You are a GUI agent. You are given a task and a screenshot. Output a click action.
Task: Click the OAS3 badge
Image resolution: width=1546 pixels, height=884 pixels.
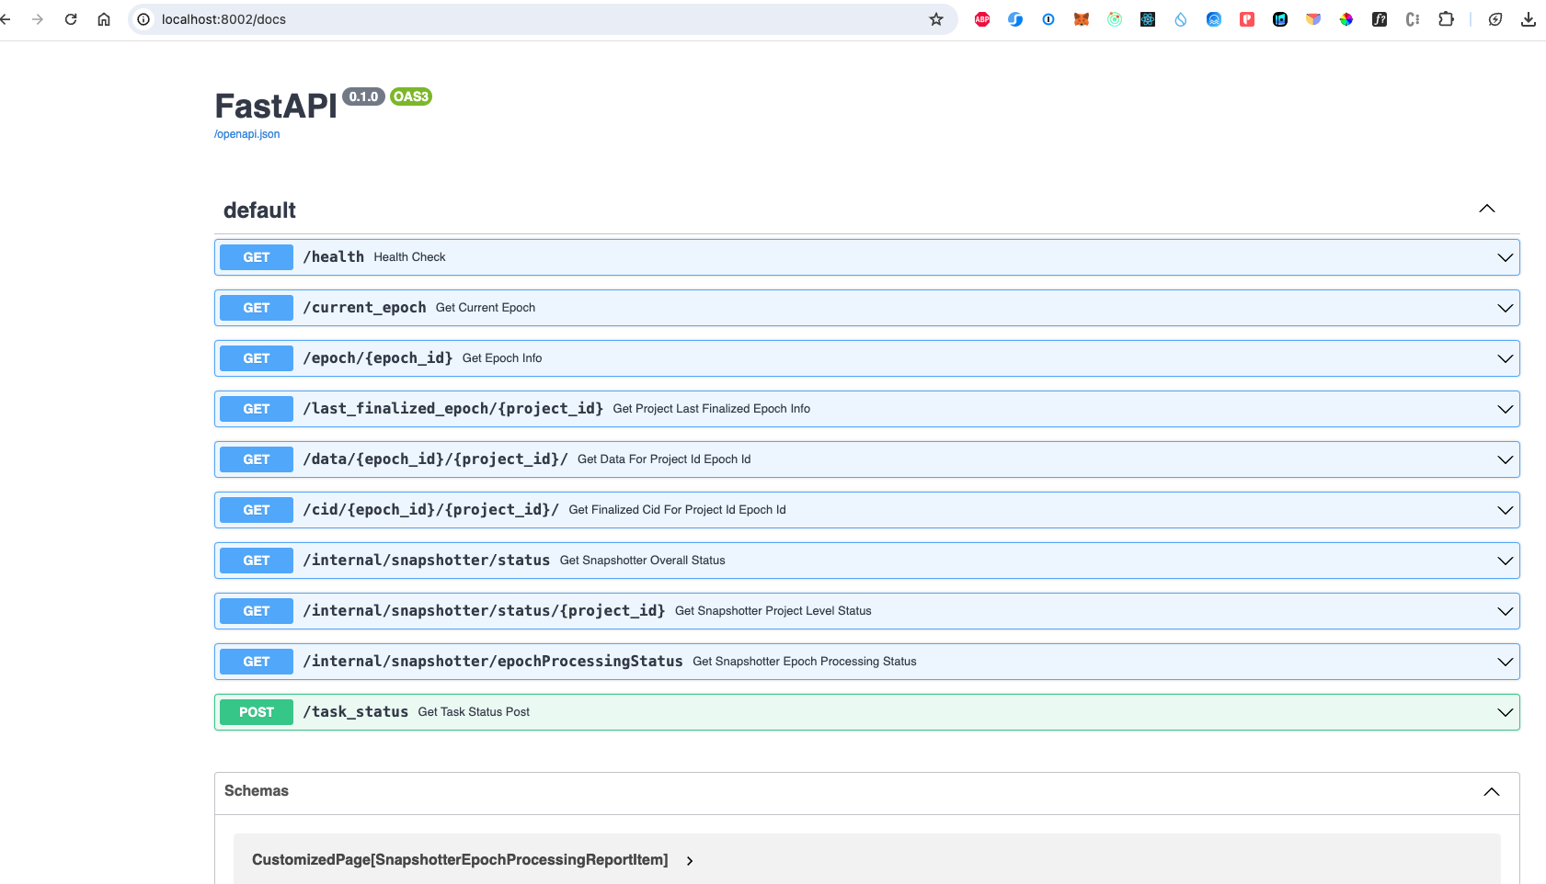[411, 96]
